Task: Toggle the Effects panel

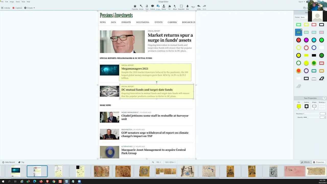Action: pyautogui.click(x=305, y=162)
